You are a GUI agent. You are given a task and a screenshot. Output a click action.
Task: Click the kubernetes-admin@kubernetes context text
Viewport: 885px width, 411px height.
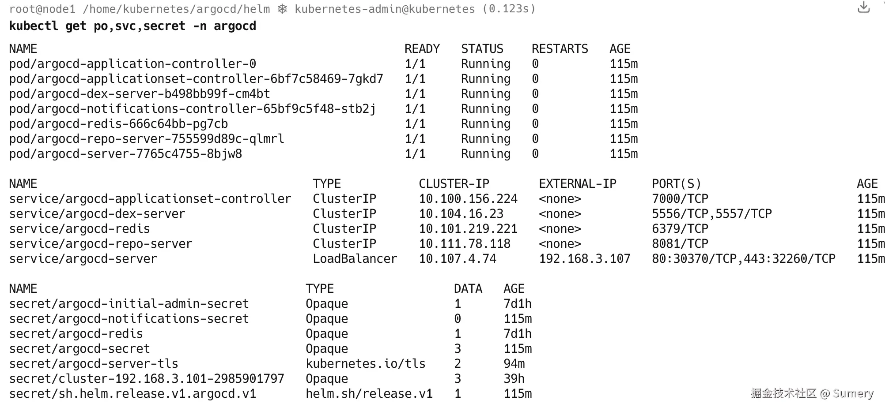pyautogui.click(x=384, y=9)
